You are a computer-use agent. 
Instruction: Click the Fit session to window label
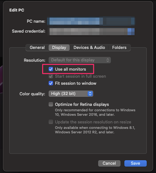click(76, 83)
